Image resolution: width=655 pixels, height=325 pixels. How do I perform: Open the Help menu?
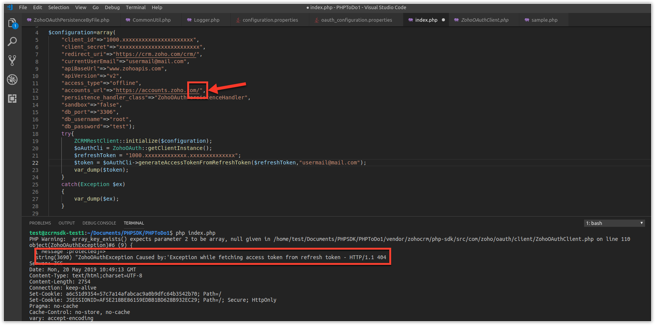point(157,7)
